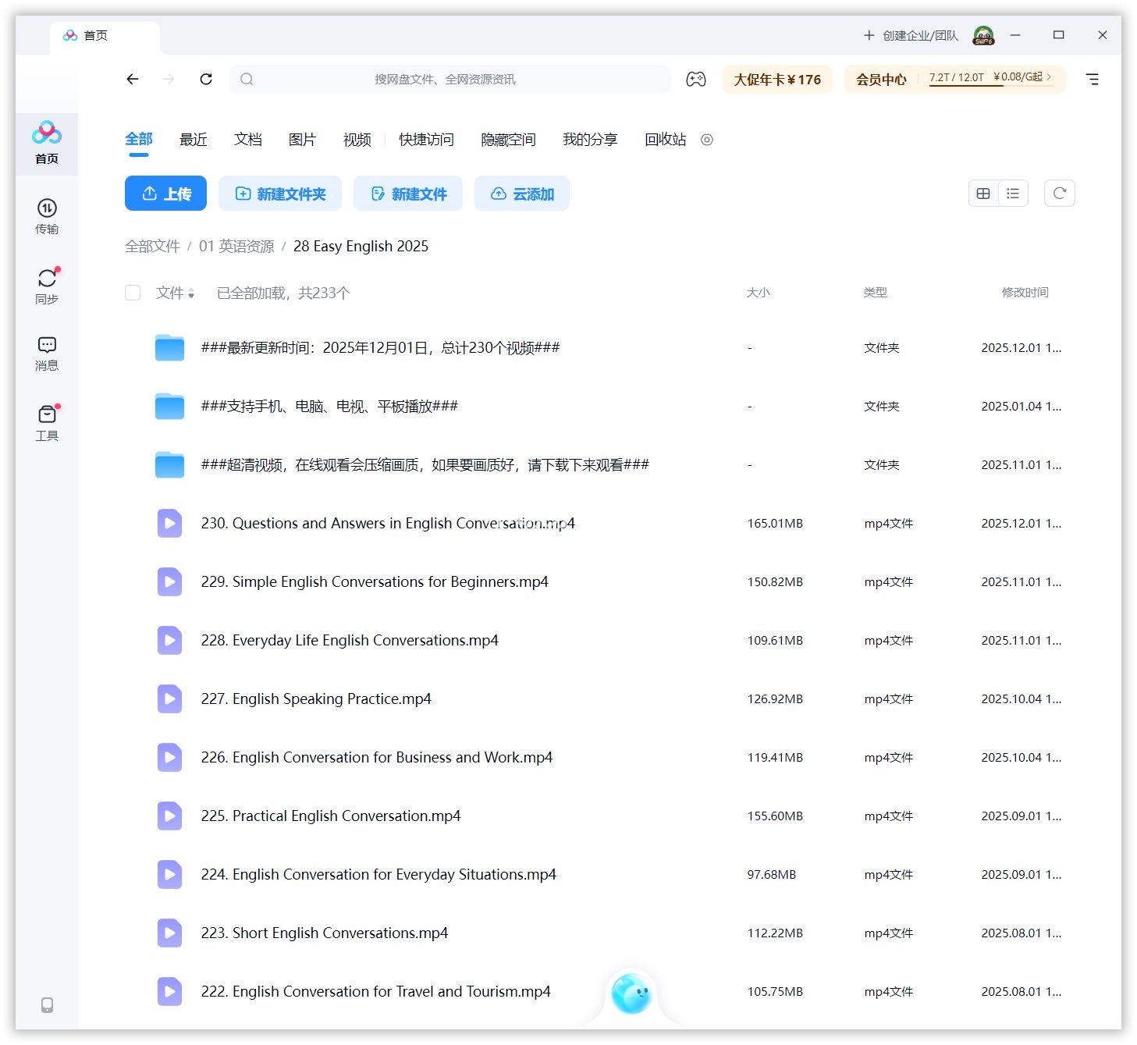The width and height of the screenshot is (1137, 1045).
Task: Click the 新建文件夹 button
Action: pos(280,194)
